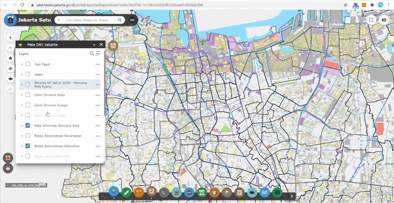Expand the Batas Administrasi Kecamatan arrow
This screenshot has width=394, height=203.
point(22,136)
